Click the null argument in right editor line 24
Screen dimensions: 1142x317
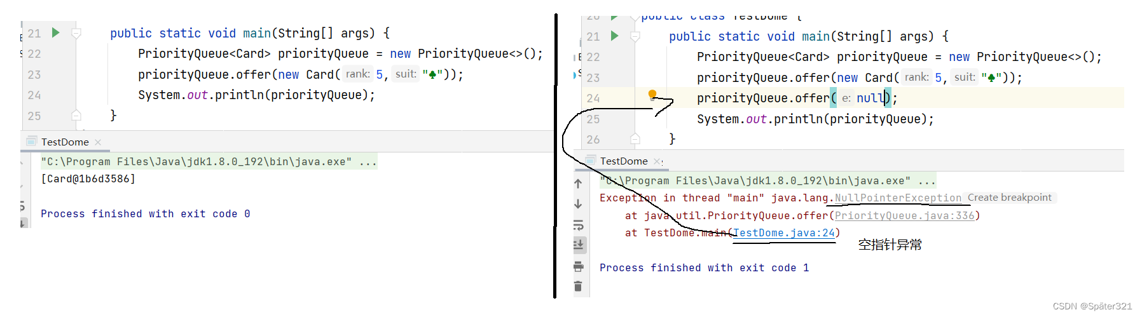point(870,98)
